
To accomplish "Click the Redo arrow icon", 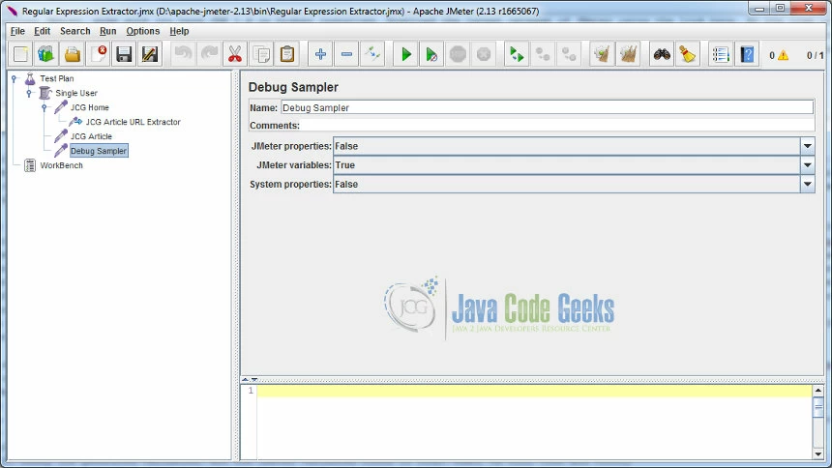I will coord(209,54).
